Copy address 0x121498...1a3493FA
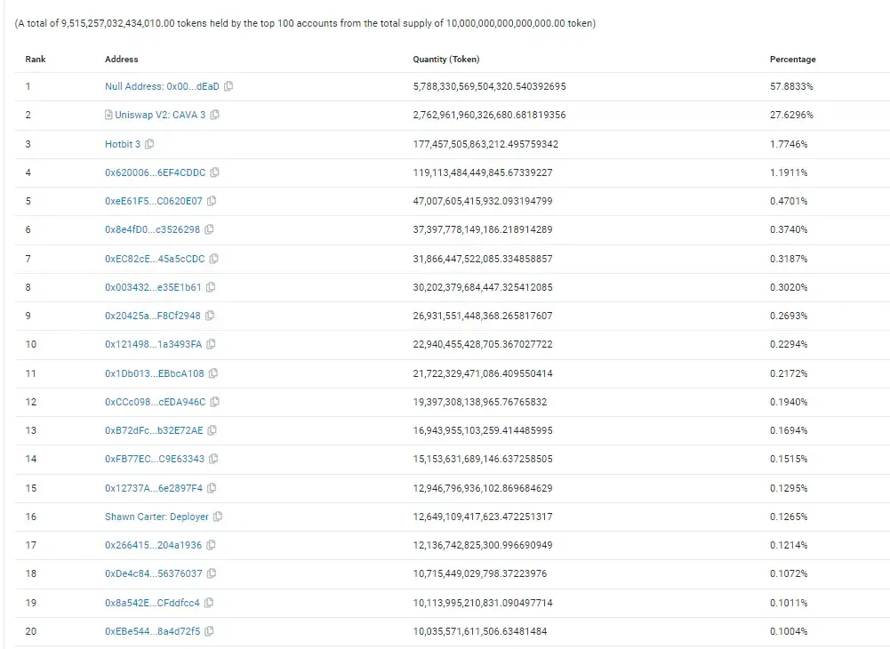This screenshot has height=649, width=890. (x=211, y=344)
